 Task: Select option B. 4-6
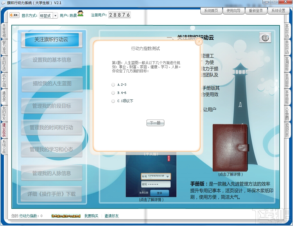(x=113, y=93)
